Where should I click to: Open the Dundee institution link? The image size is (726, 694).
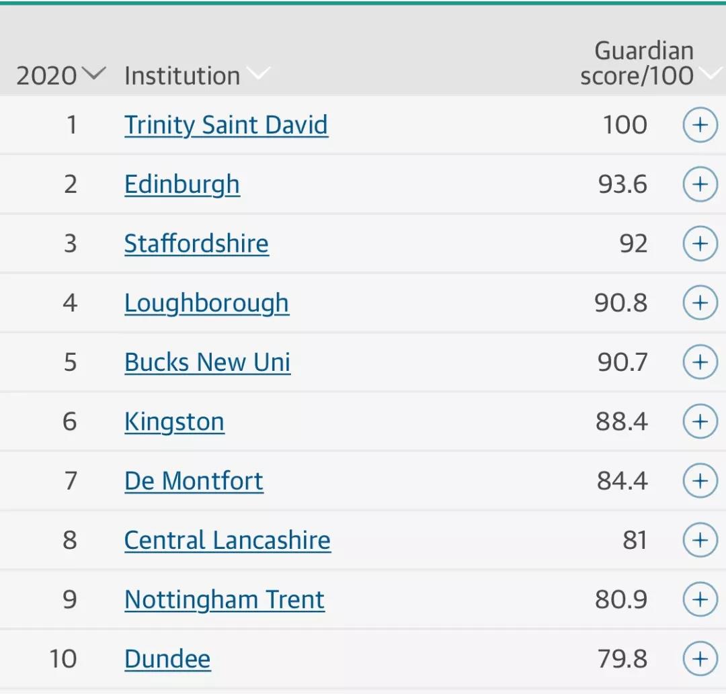(167, 658)
